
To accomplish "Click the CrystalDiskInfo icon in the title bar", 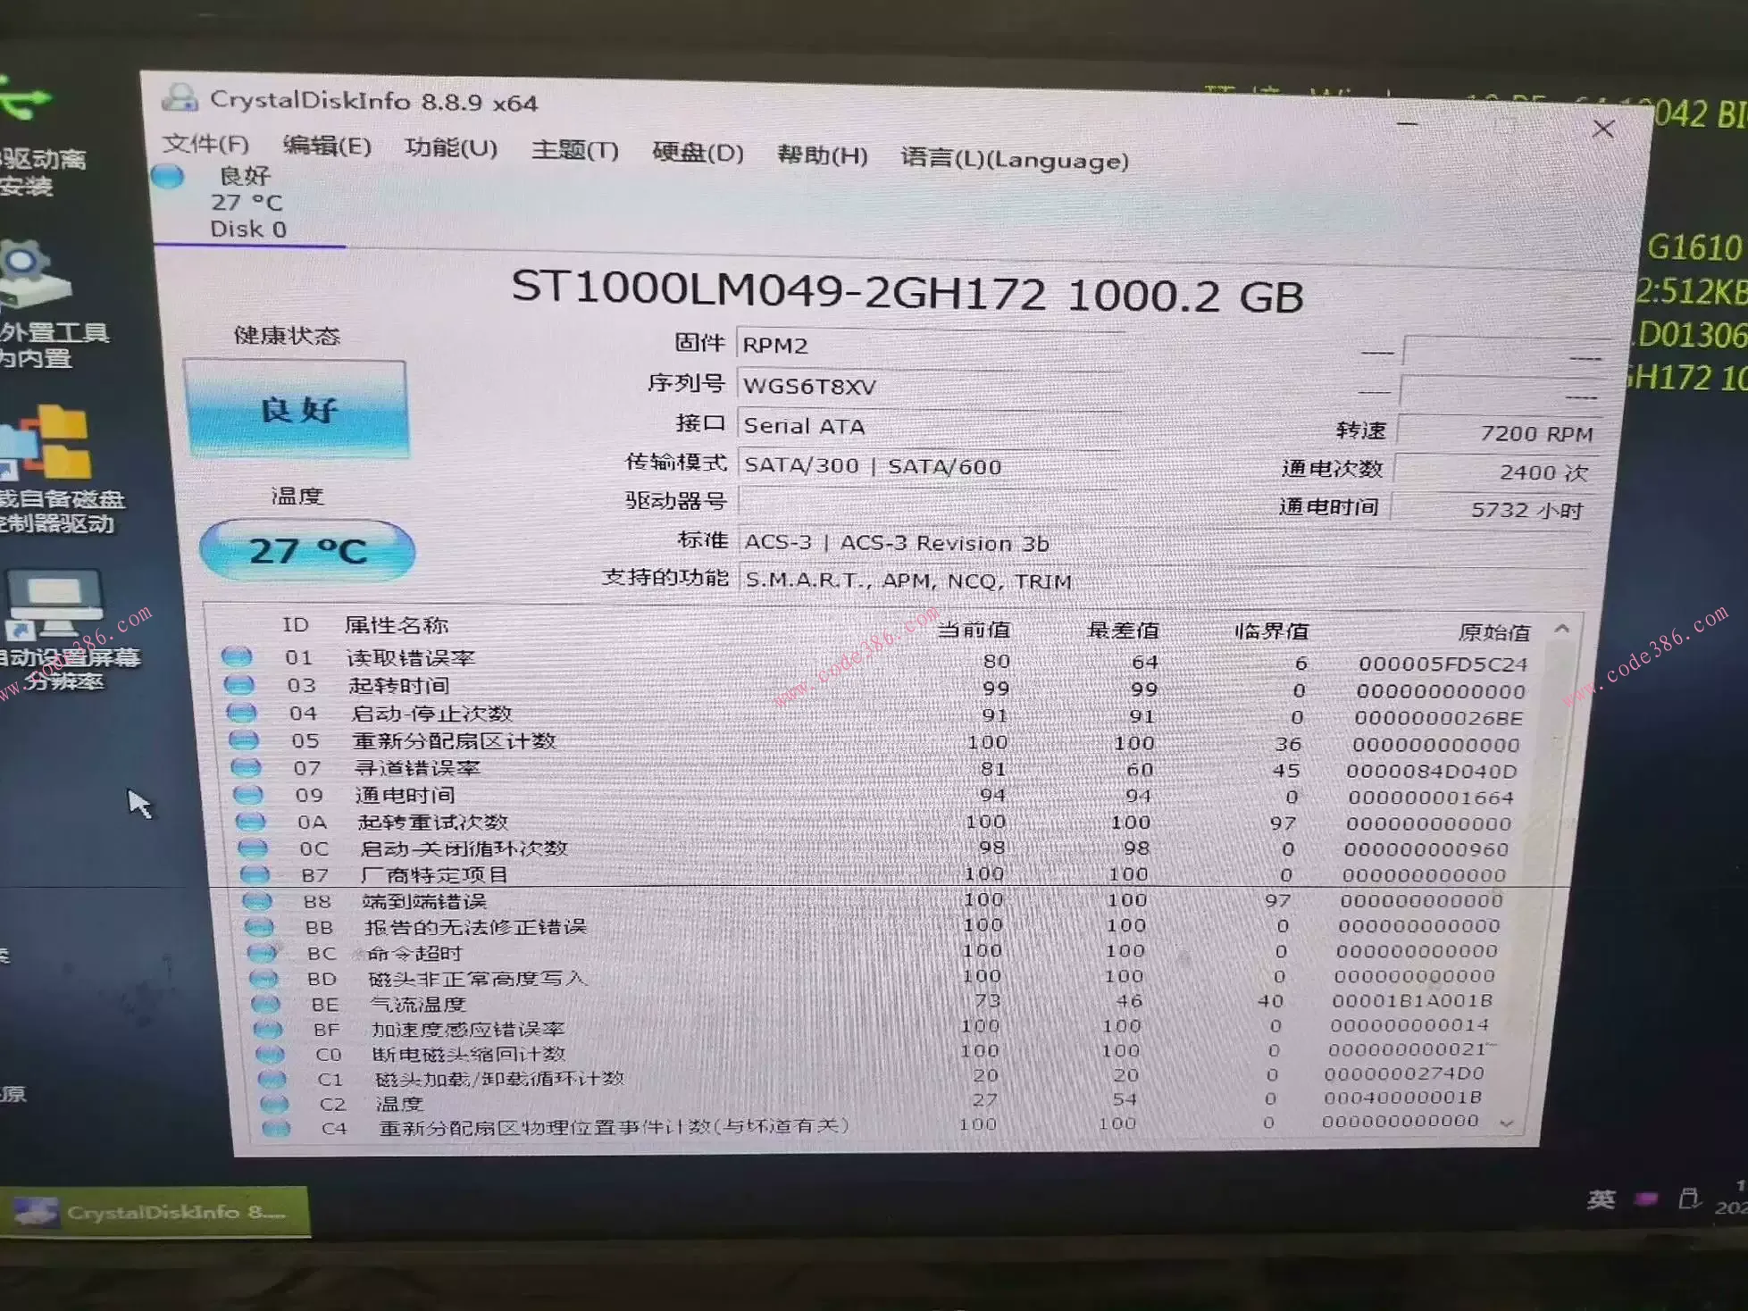I will (182, 98).
